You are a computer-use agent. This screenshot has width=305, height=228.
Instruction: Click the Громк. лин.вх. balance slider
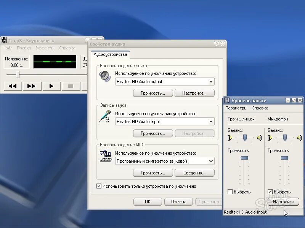(x=245, y=138)
